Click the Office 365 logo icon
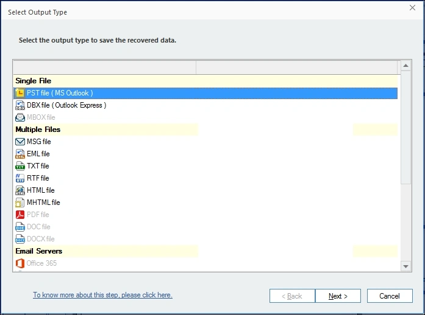Viewport: 425px width, 315px height. (x=20, y=263)
